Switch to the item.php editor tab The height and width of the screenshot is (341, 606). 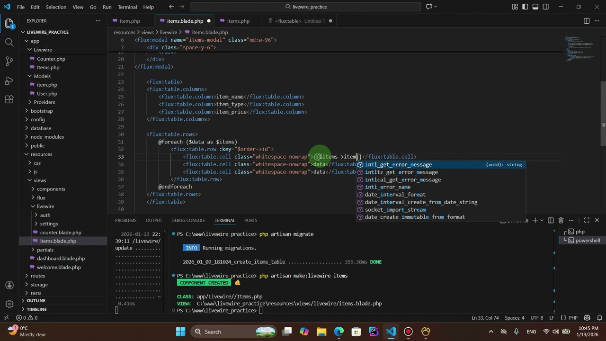(130, 21)
